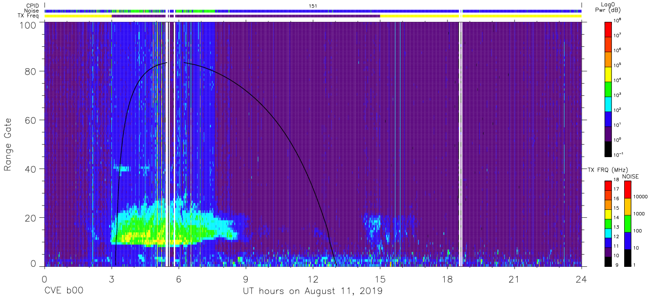Click y-axis tick label '100'
The width and height of the screenshot is (654, 302).
point(28,25)
